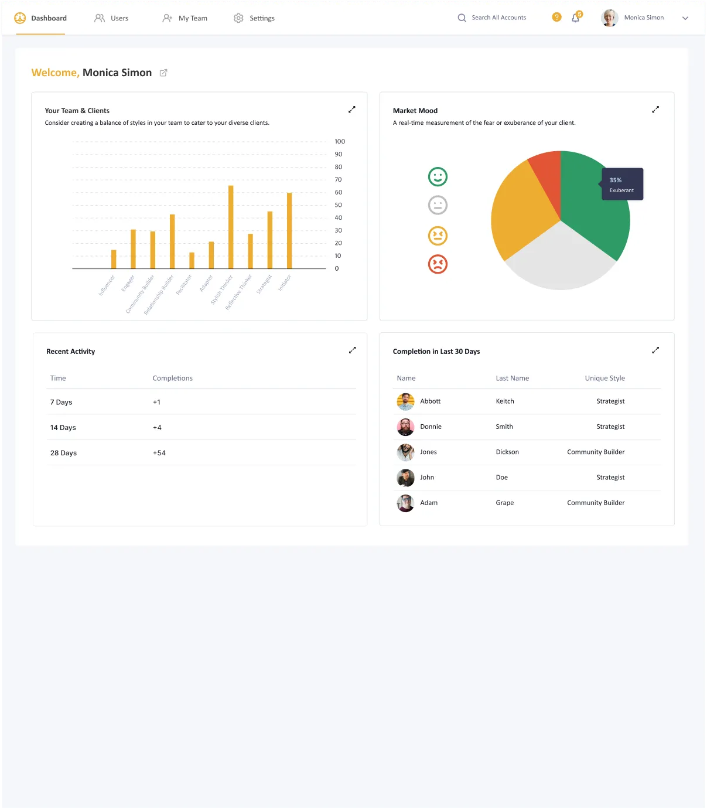Screen dimensions: 707x808
Task: Open the Dashboard tab
Action: [x=40, y=18]
